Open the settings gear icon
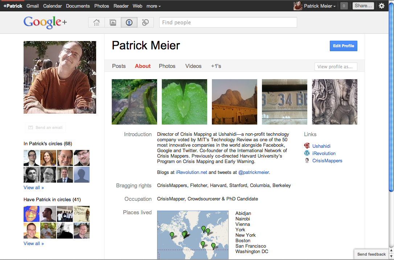This screenshot has width=394, height=260. click(382, 6)
